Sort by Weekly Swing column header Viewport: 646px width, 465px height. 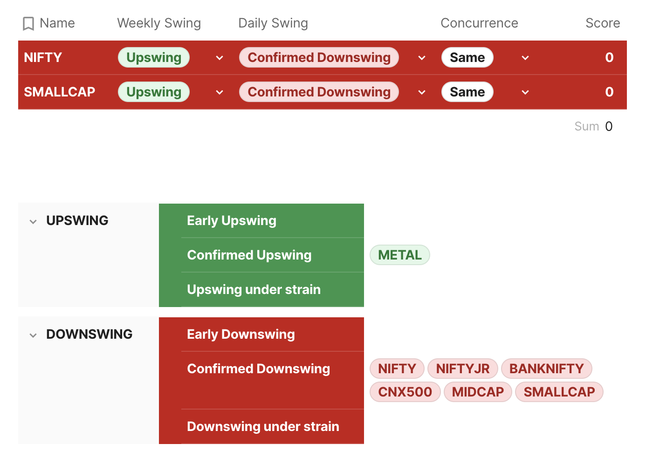(x=159, y=23)
